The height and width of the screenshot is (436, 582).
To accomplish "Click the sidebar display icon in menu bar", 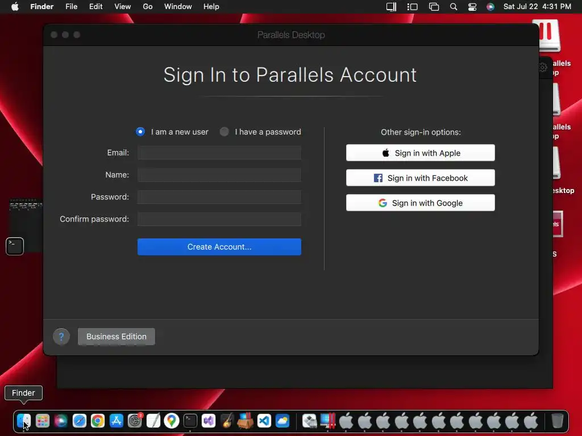I will tap(391, 7).
